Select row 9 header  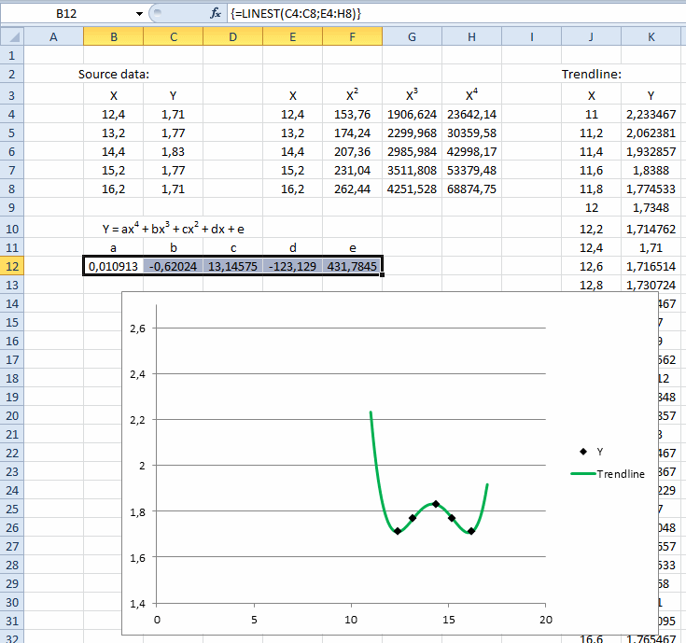pos(12,207)
